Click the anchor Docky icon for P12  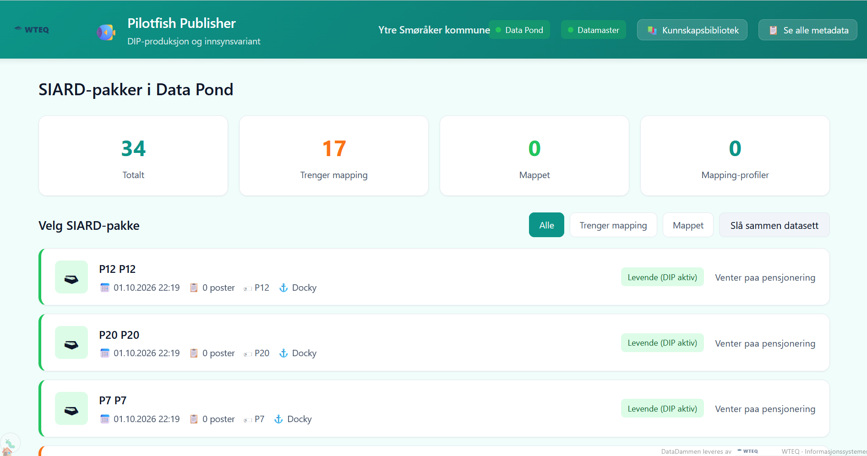[x=284, y=288]
